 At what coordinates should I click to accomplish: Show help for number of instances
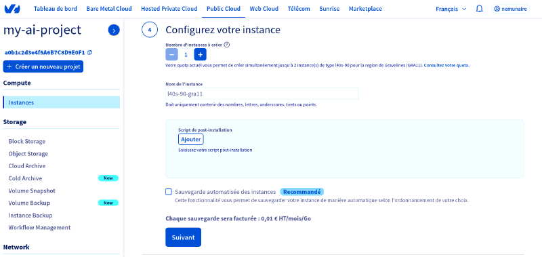227,45
